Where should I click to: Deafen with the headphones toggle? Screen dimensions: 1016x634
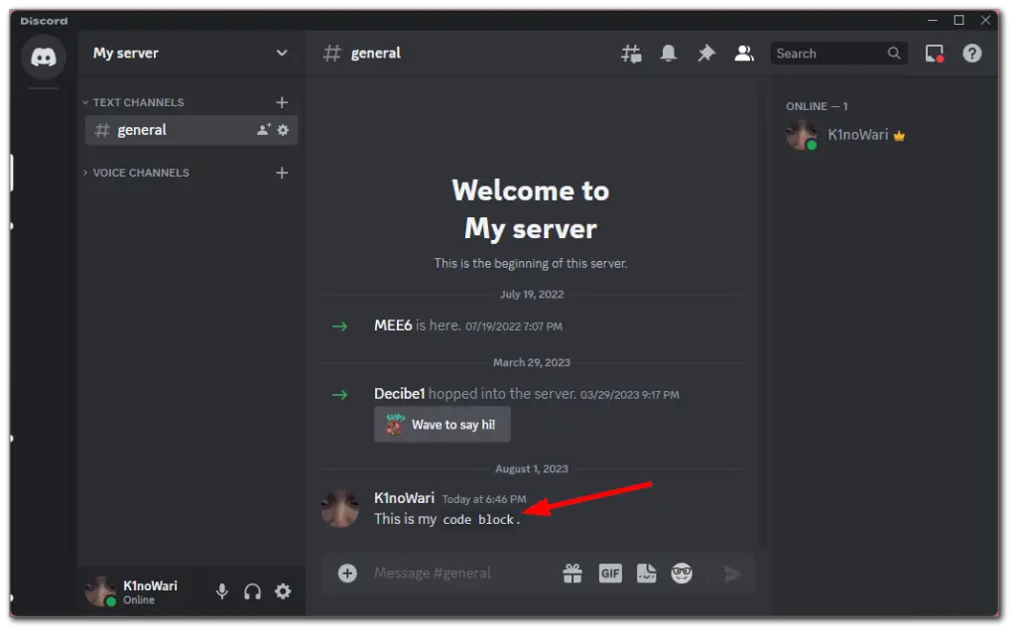click(x=252, y=591)
